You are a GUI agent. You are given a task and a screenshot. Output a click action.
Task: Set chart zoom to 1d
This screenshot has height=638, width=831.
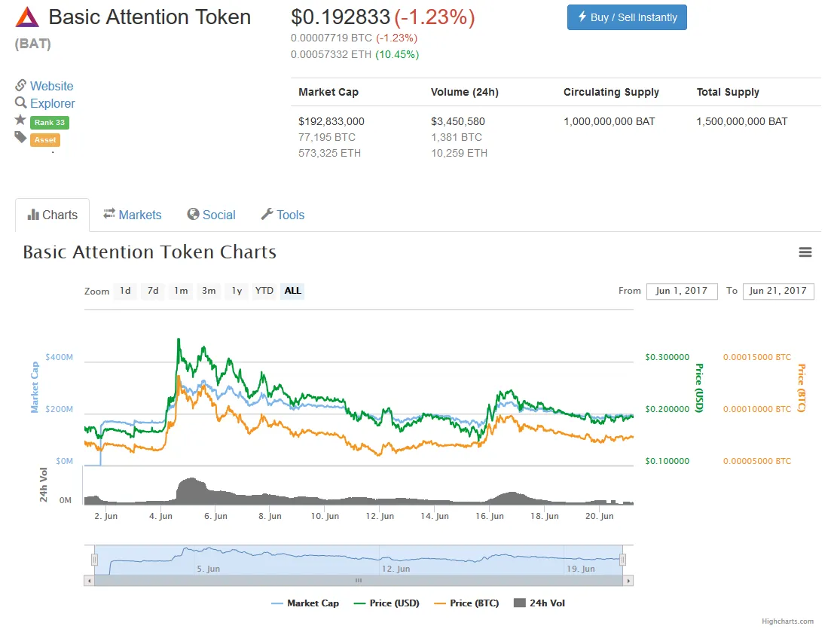coord(125,291)
